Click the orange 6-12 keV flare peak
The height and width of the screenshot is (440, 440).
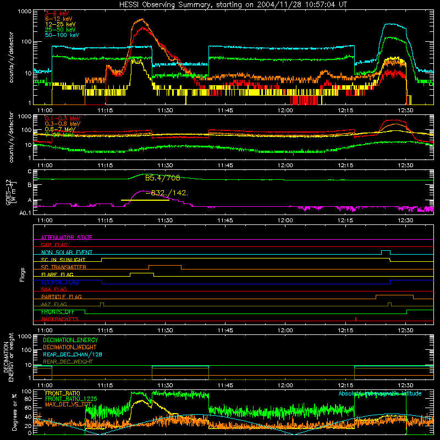tap(142, 19)
